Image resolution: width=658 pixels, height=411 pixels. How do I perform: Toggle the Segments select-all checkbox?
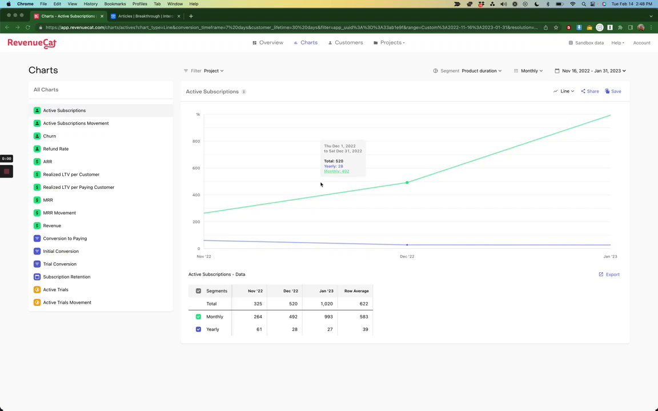[x=199, y=291]
